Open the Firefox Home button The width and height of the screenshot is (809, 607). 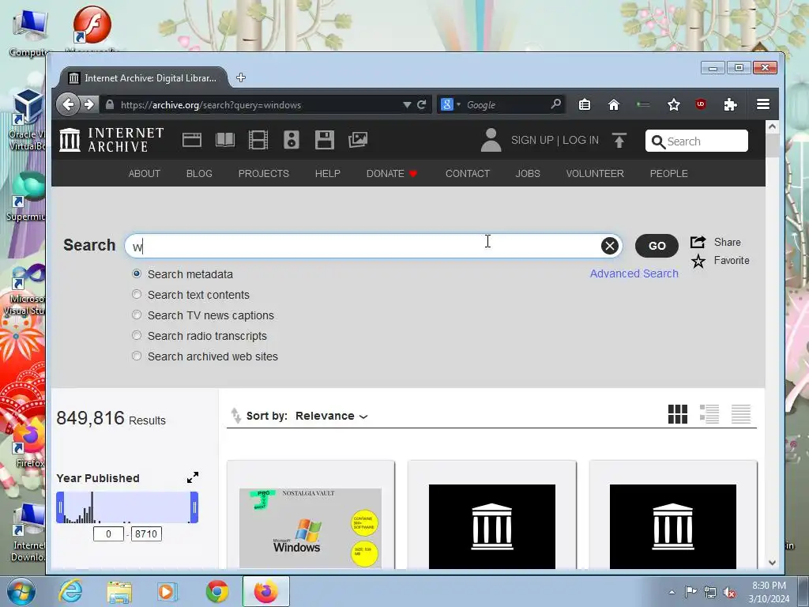tap(613, 105)
